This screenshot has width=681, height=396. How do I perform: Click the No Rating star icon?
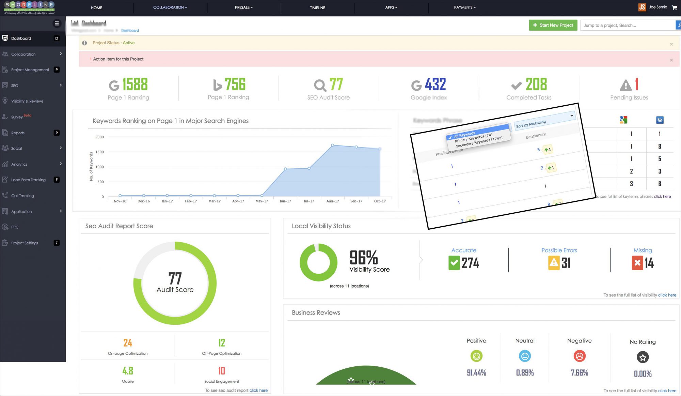[643, 357]
